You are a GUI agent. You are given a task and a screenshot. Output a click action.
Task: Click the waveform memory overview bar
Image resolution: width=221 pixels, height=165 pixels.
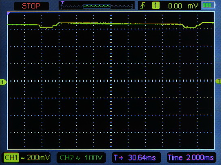point(97,6)
